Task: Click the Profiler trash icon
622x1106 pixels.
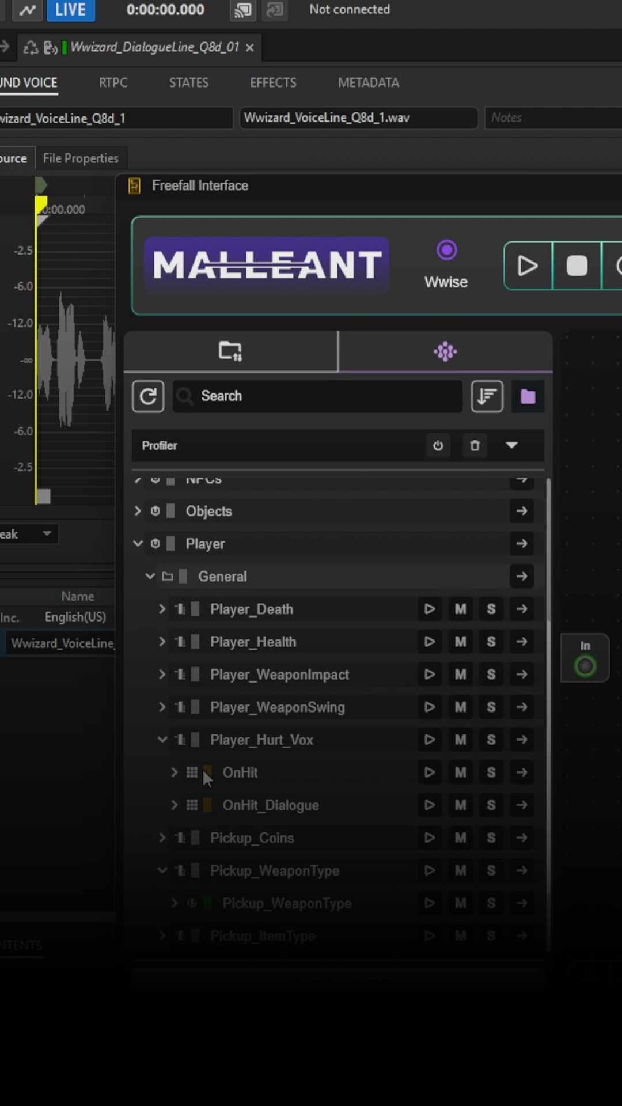Action: 475,445
